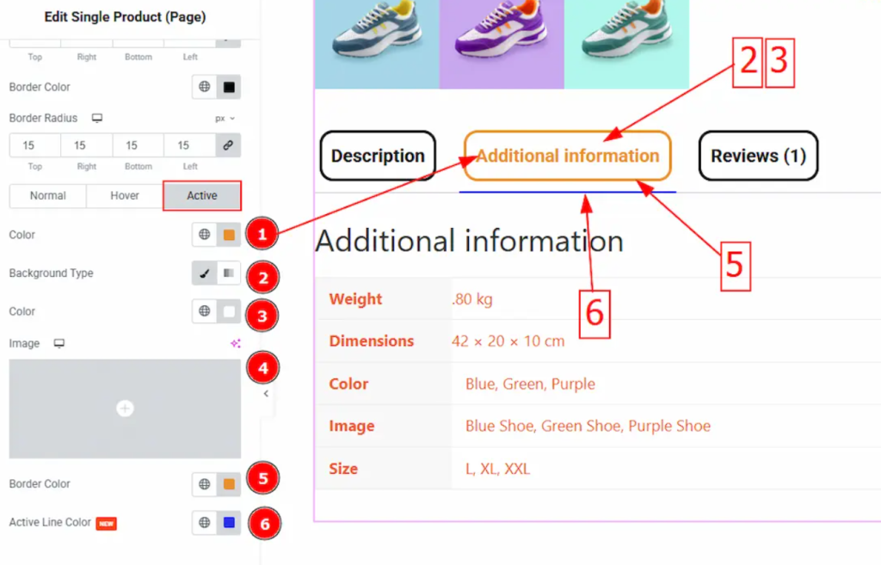The width and height of the screenshot is (881, 565).
Task: Click the Border Radius Top input field
Action: tap(34, 145)
